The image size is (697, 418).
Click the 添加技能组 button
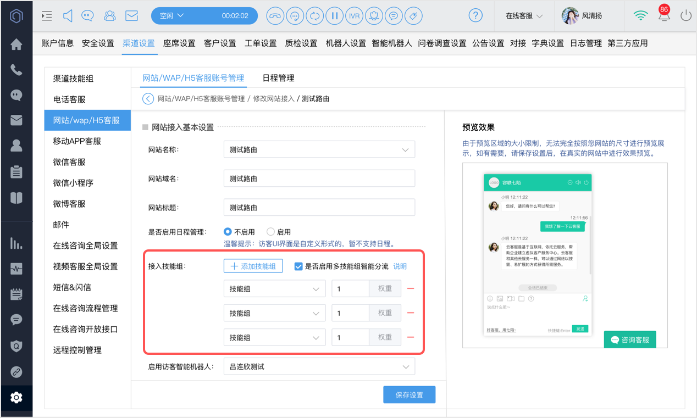253,266
